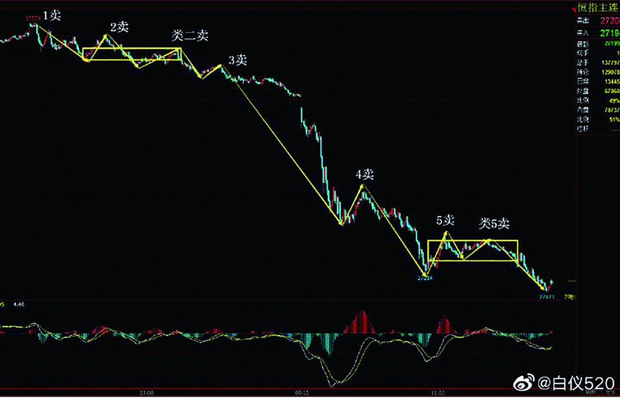The image size is (620, 398).
Task: Select the 1卖 annotation label
Action: 52,16
